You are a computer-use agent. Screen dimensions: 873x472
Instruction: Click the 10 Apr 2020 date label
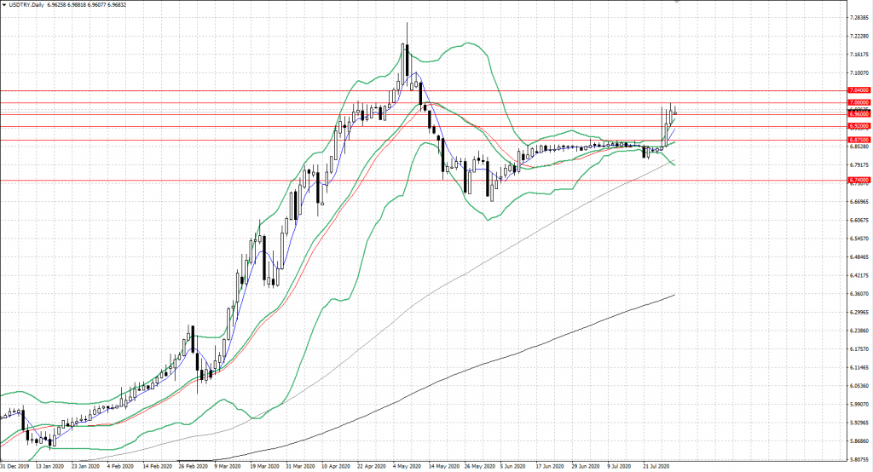(x=336, y=467)
